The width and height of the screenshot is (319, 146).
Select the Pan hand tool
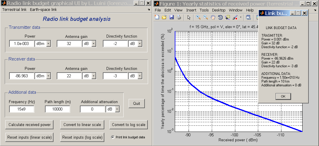pyautogui.click(x=213, y=17)
